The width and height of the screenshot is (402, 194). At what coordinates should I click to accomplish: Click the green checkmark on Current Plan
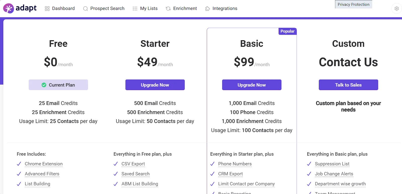click(x=44, y=85)
